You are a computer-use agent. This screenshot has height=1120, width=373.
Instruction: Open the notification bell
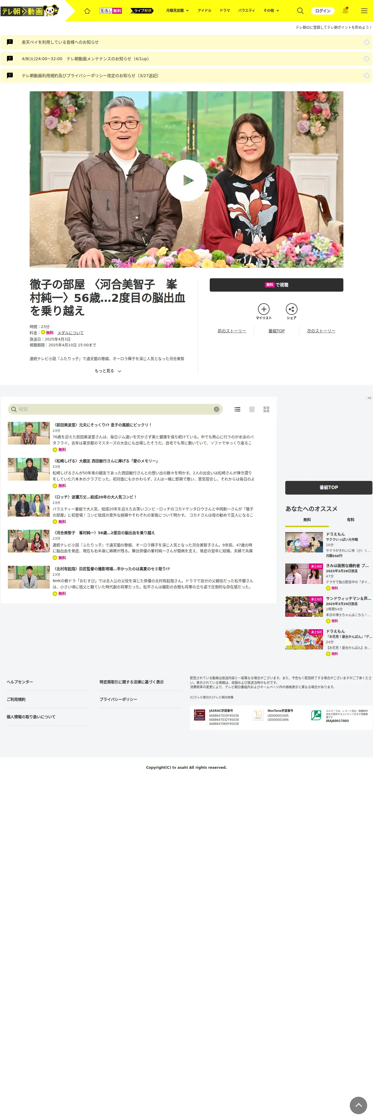[346, 10]
